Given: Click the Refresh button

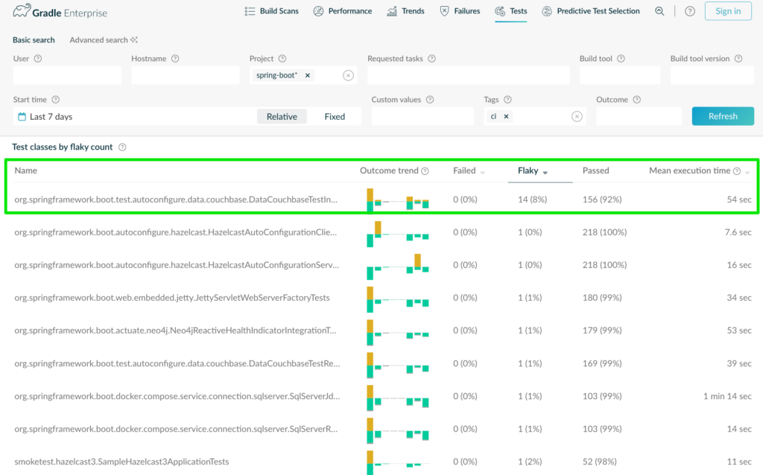Looking at the screenshot, I should tap(723, 116).
